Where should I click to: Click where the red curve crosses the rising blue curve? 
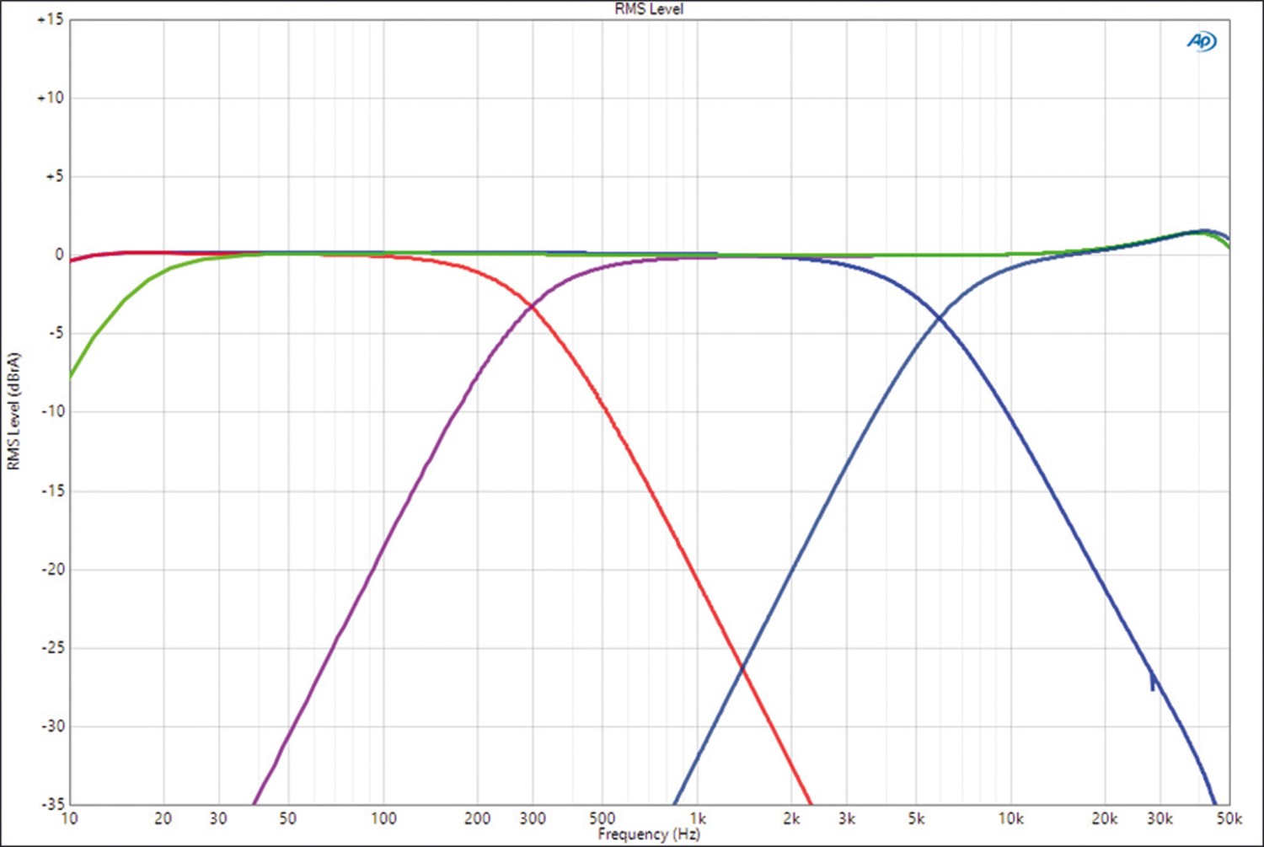[742, 667]
